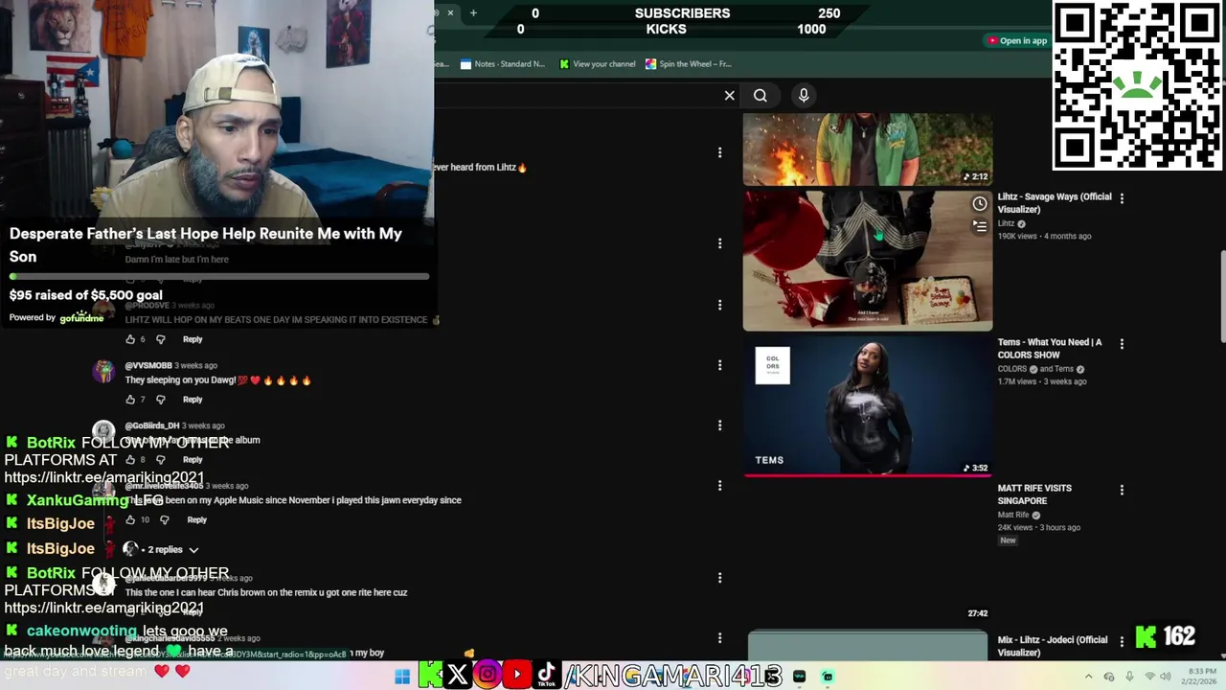Click the YouTube search magnifier button

point(761,95)
